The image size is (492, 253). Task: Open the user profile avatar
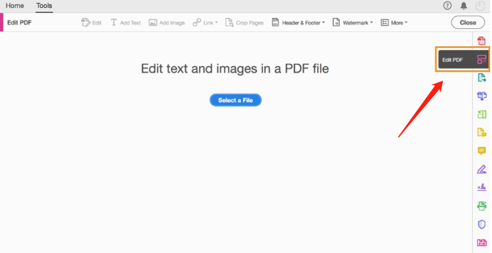480,6
